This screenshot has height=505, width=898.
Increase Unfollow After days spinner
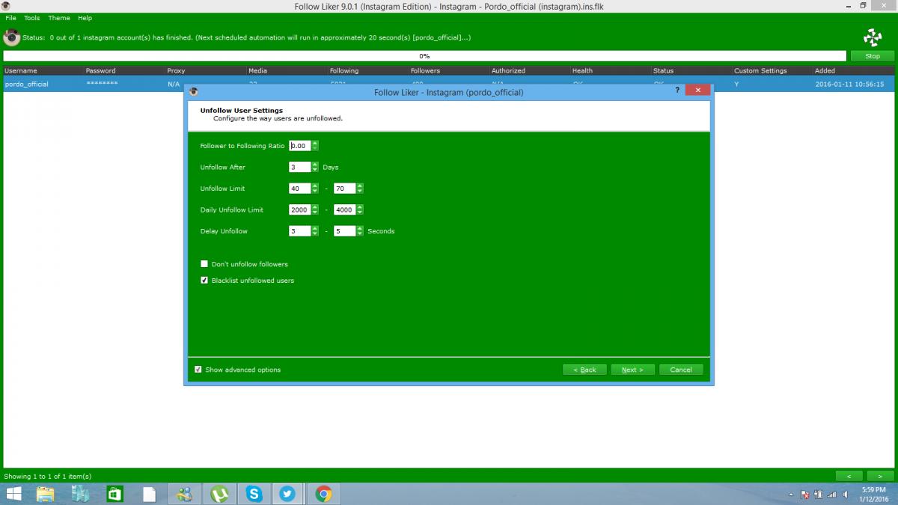pos(315,165)
